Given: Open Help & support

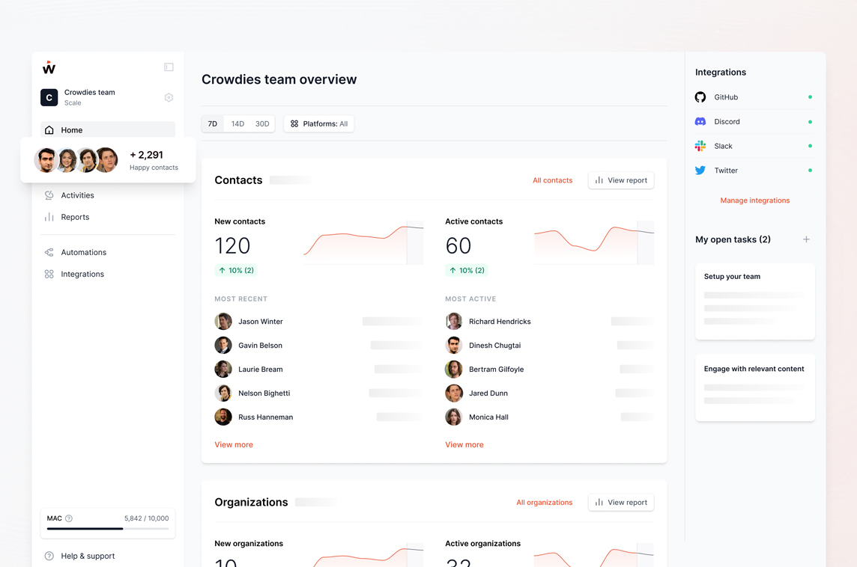Looking at the screenshot, I should pos(108,556).
